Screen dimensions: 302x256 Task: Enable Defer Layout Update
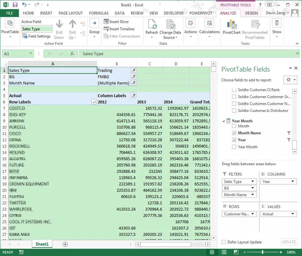click(x=224, y=242)
